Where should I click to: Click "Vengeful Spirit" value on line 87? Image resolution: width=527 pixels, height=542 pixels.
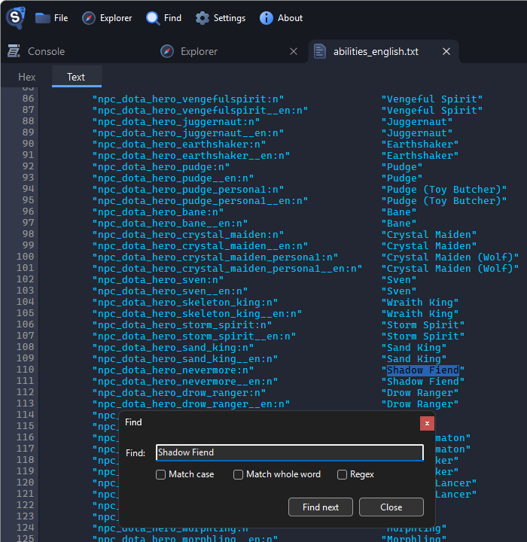(432, 111)
